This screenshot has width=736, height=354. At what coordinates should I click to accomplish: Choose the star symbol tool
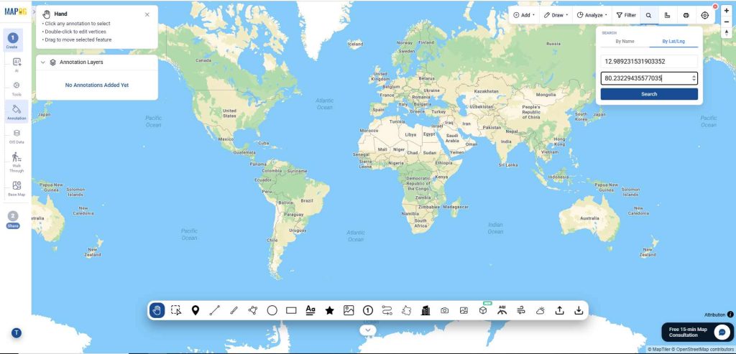[329, 310]
